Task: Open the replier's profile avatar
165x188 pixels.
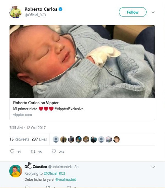Action: click(15, 171)
